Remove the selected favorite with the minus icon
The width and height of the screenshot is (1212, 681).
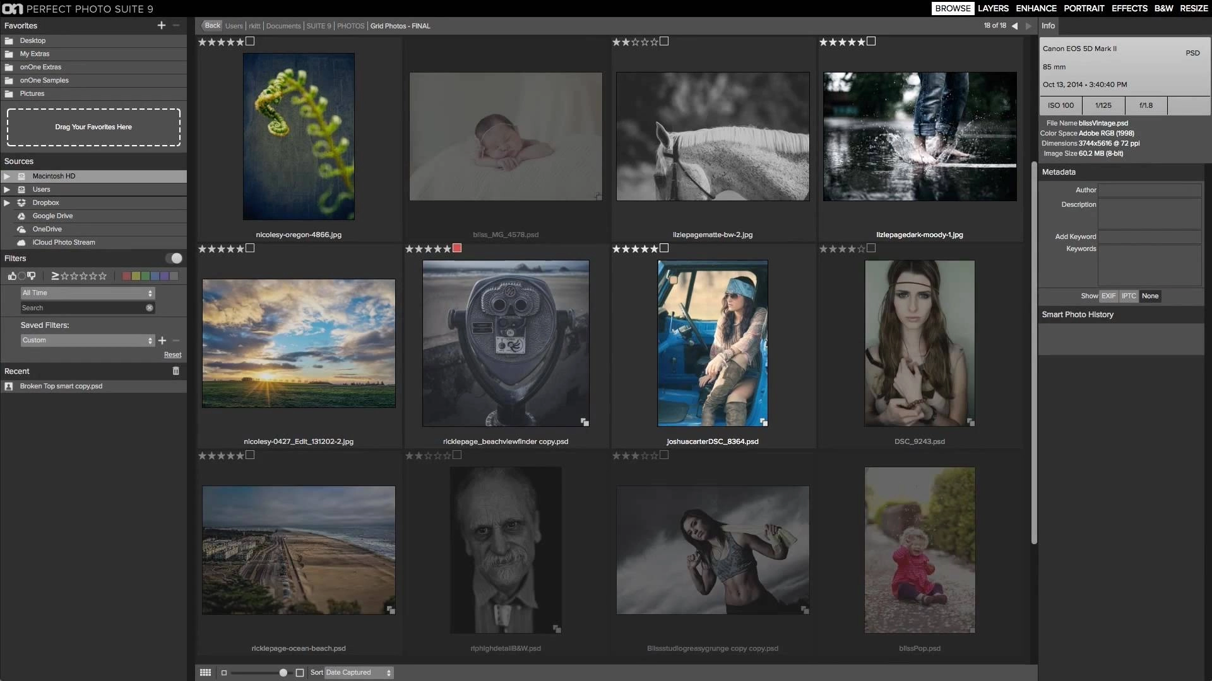pos(176,25)
